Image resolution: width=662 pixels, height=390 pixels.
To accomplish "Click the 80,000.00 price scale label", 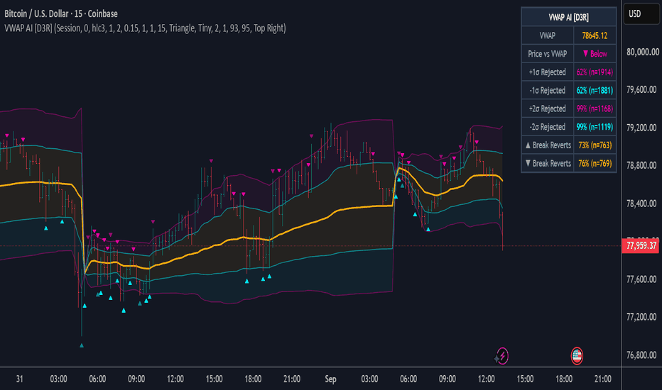I will pos(643,52).
